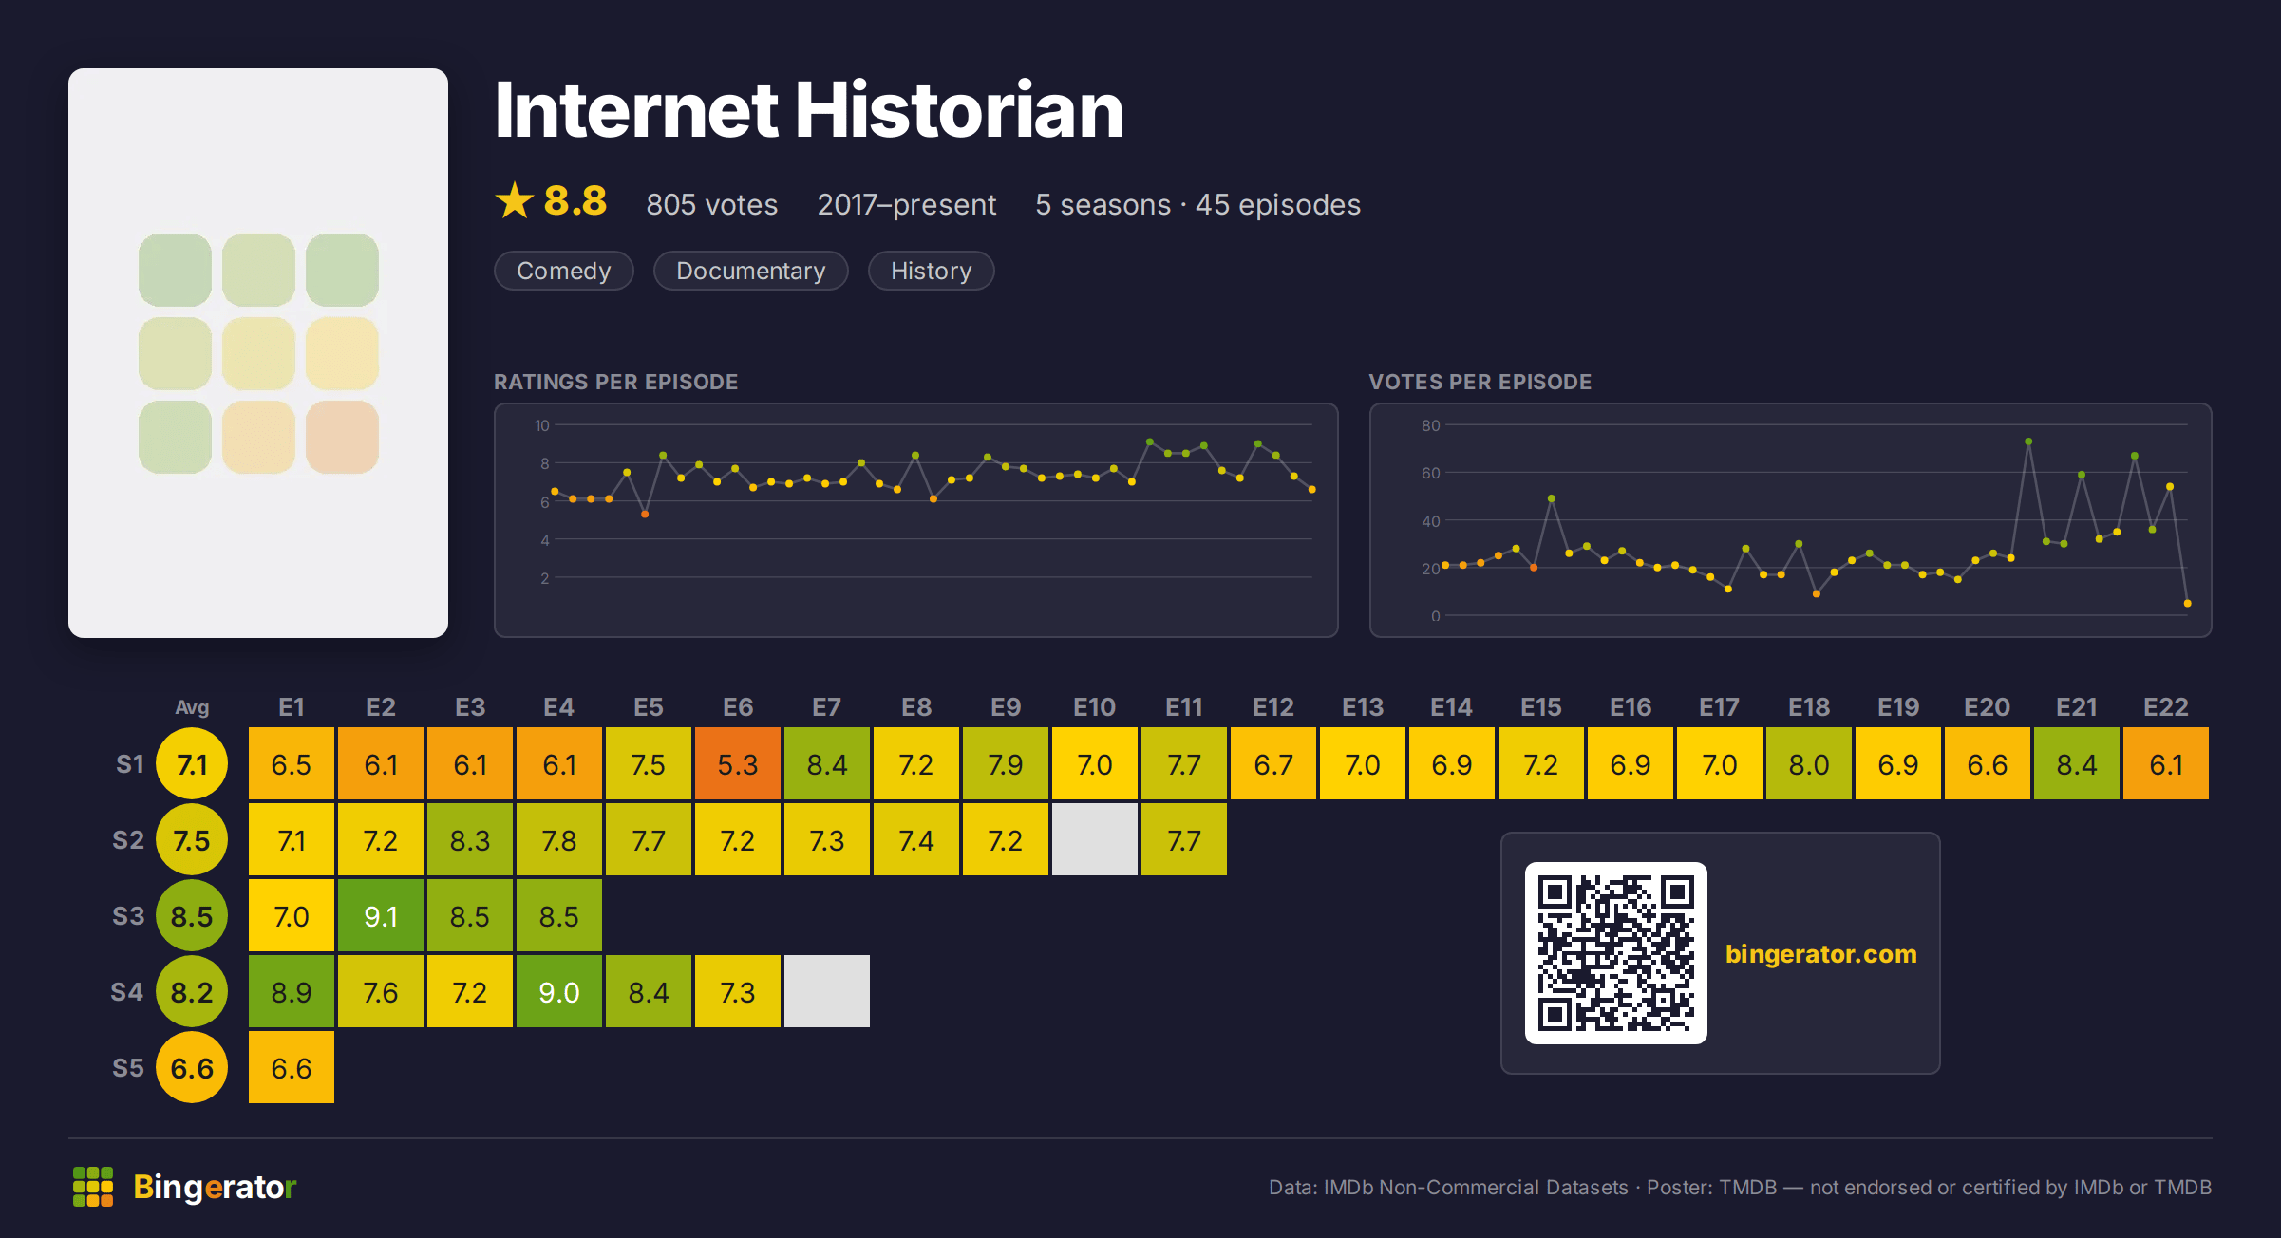Screen dimensions: 2281x1238
Task: Open the bingerator.com link
Action: pyautogui.click(x=1820, y=953)
